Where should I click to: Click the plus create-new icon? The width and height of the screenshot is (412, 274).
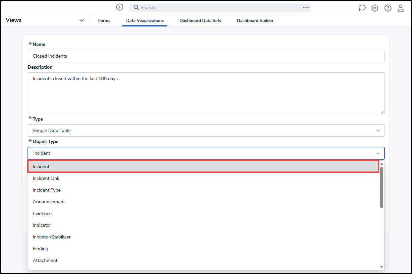(120, 7)
